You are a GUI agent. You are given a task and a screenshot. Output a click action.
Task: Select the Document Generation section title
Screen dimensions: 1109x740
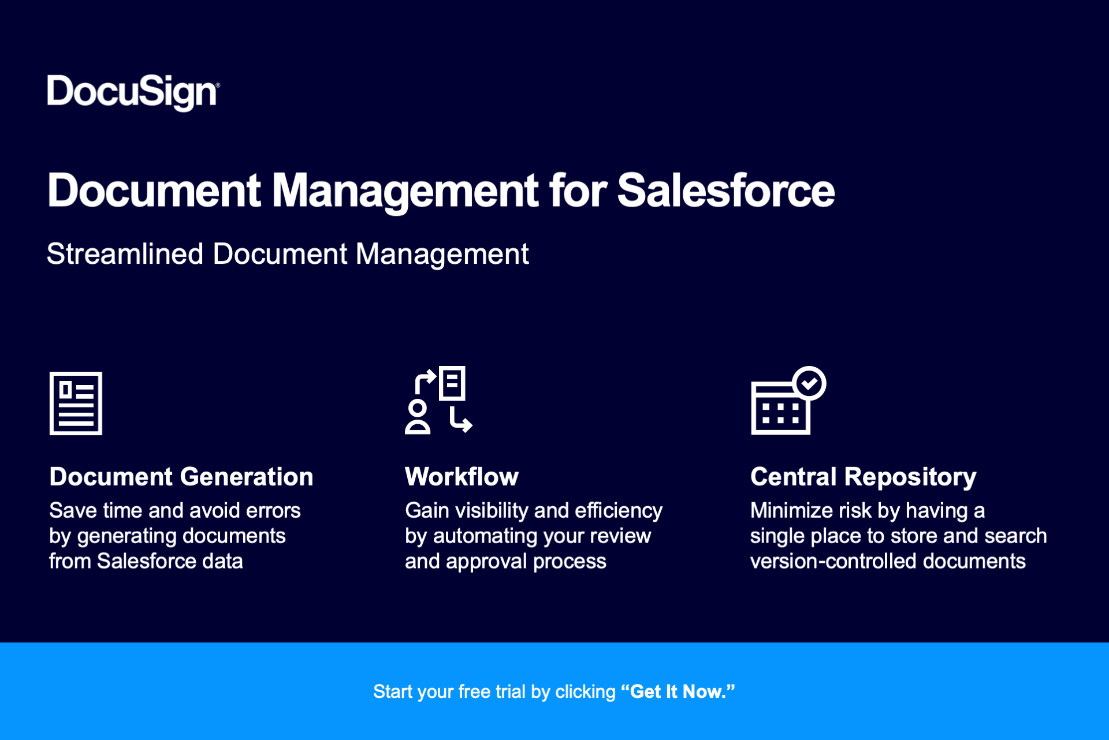tap(181, 477)
